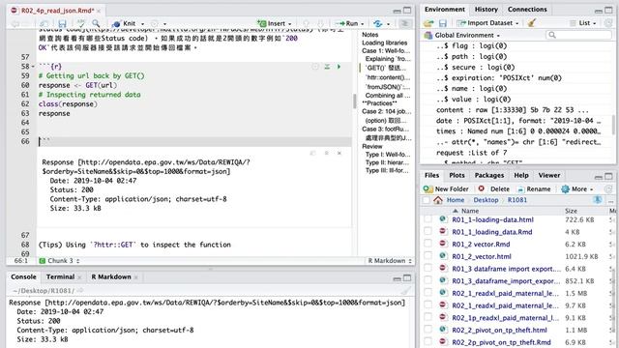Open the Chunk 3 navigator dropdown
619x348 pixels.
[x=59, y=260]
